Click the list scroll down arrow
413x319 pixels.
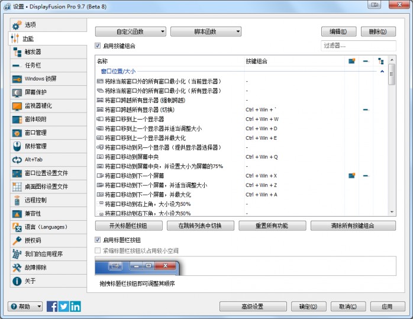click(x=392, y=212)
